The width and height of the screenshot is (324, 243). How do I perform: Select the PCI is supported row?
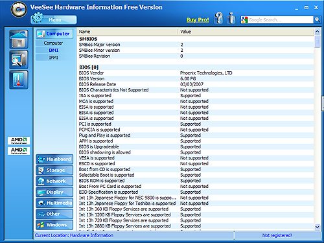point(196,124)
